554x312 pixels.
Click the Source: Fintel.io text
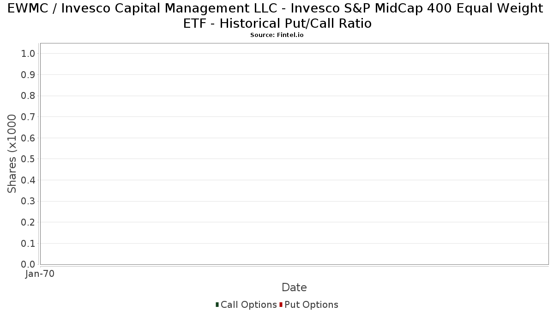277,35
